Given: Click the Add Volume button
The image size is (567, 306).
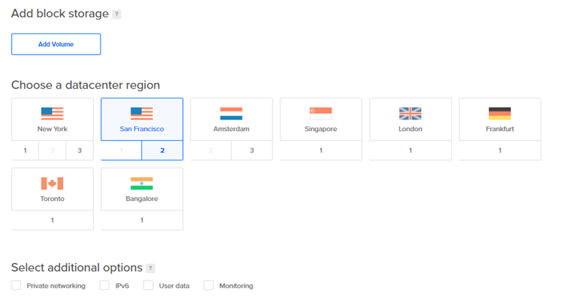Looking at the screenshot, I should click(x=56, y=44).
